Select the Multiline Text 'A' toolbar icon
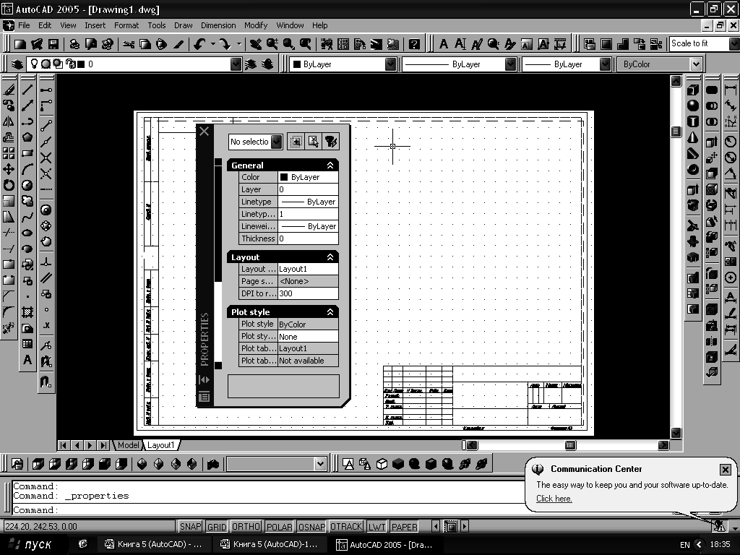Image resolution: width=740 pixels, height=555 pixels. (x=444, y=44)
